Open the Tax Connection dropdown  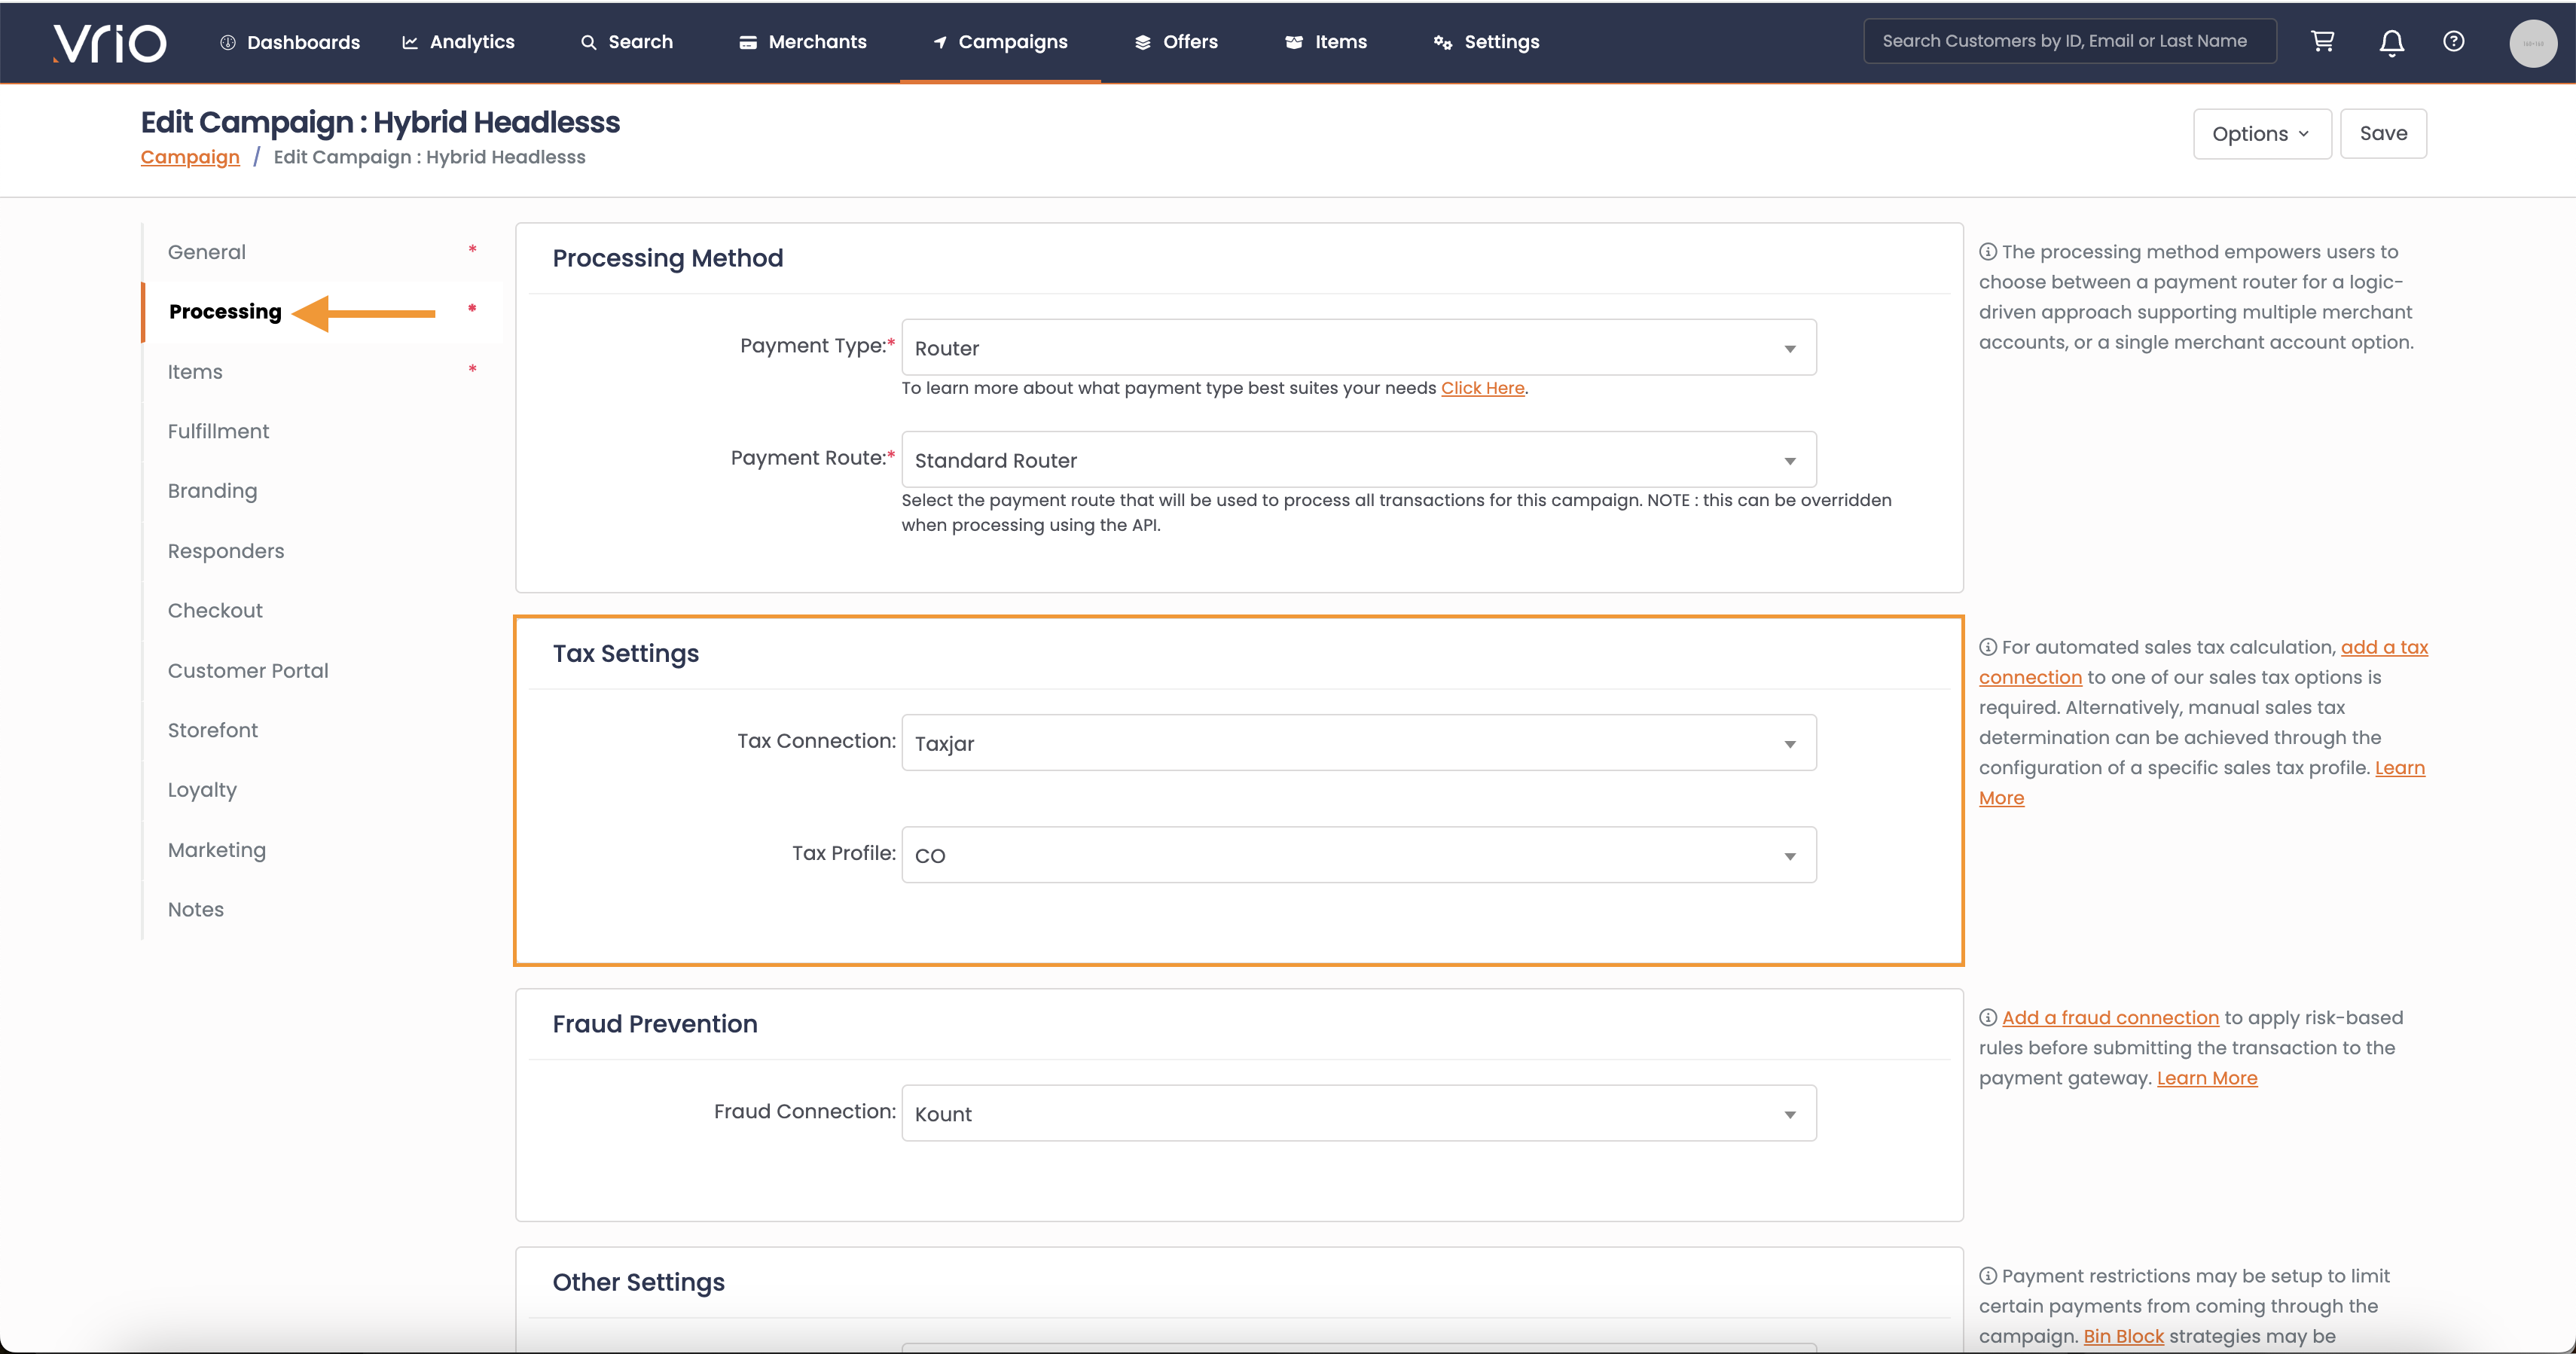click(x=1358, y=743)
